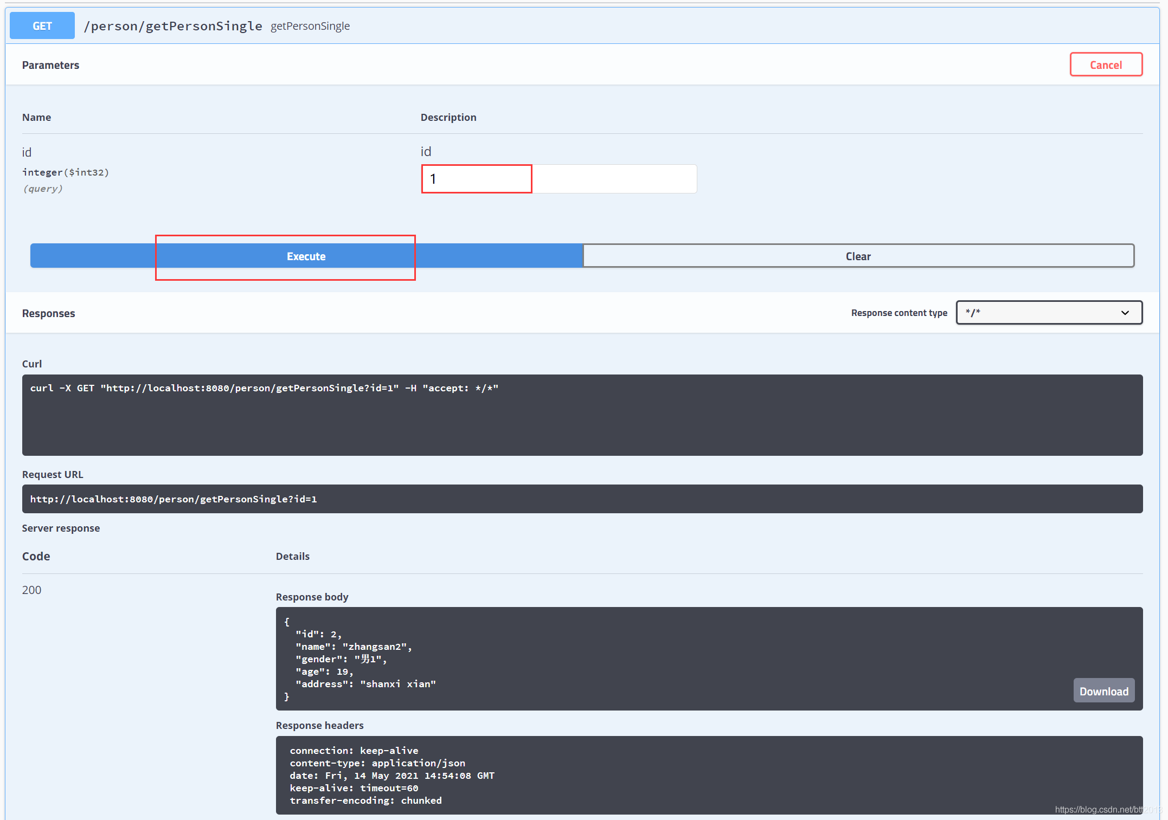Download the response body

pos(1103,691)
